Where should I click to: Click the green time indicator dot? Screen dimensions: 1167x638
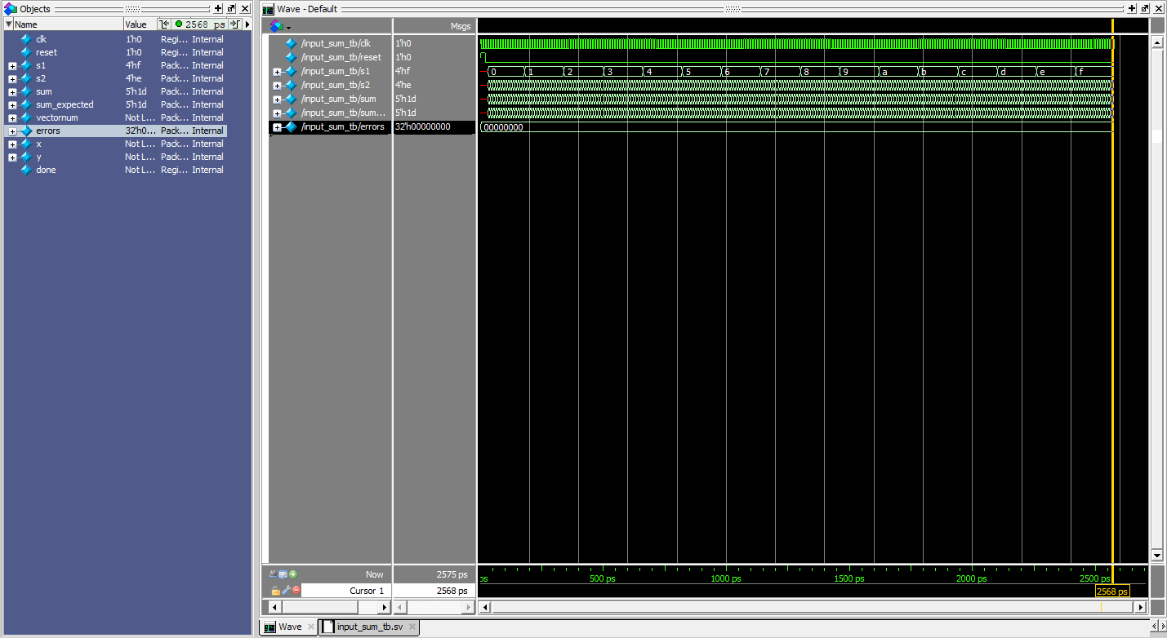[179, 24]
